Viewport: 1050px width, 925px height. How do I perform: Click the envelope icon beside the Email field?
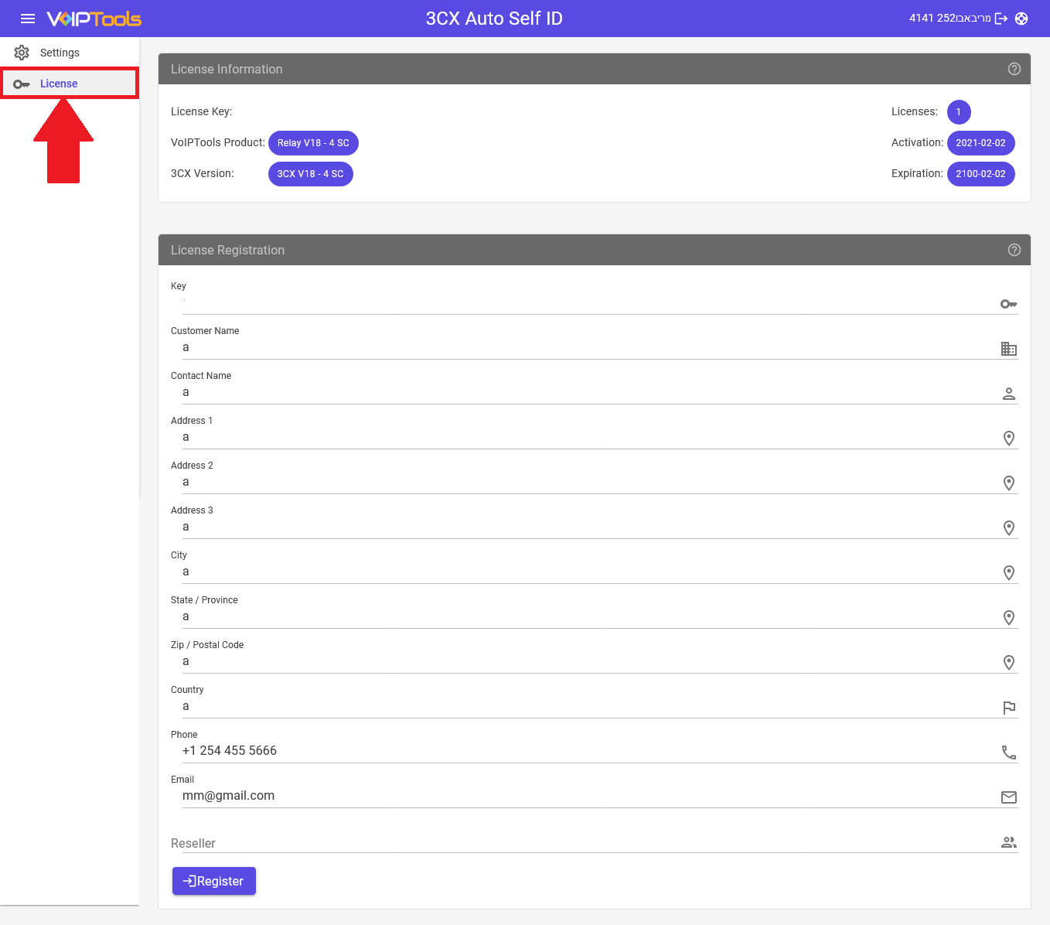pyautogui.click(x=1009, y=797)
